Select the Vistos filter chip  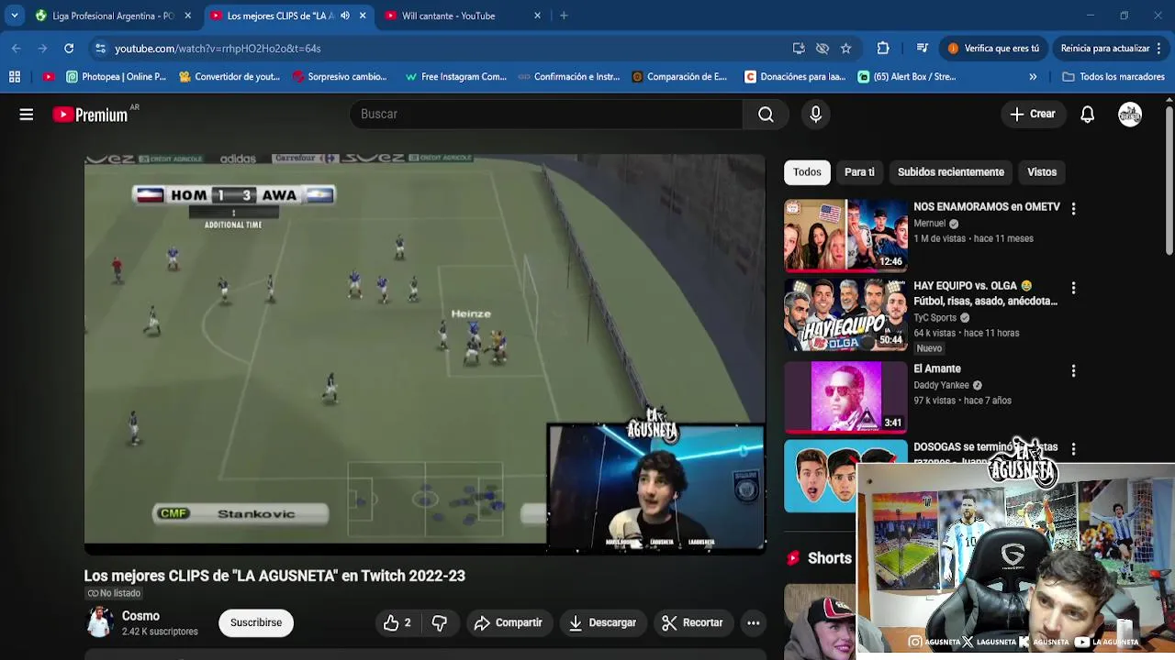1042,172
